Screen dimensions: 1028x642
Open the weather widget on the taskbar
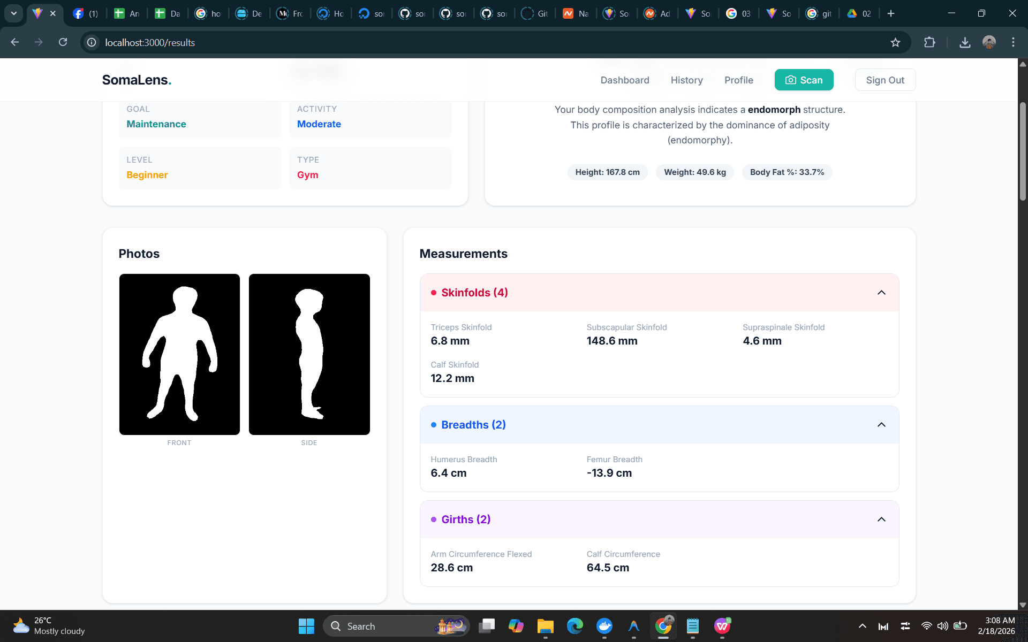point(49,626)
